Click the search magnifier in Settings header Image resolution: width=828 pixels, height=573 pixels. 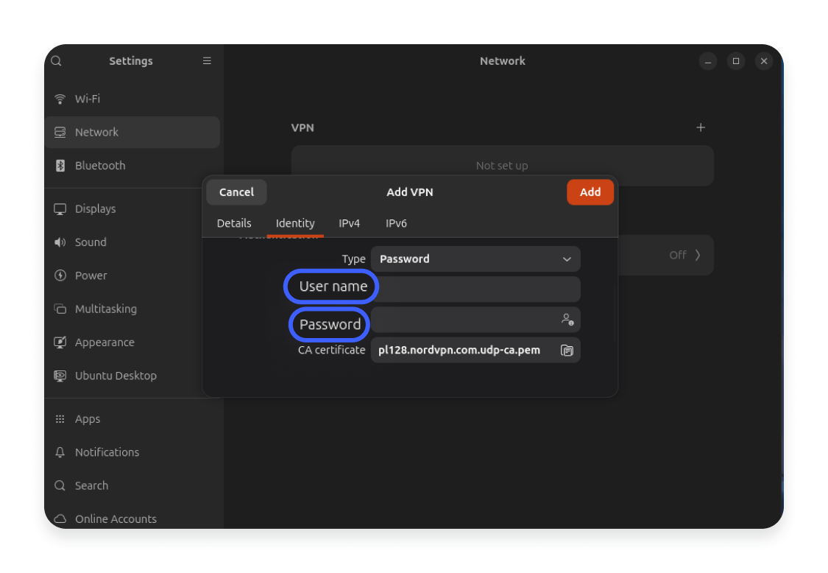pyautogui.click(x=56, y=61)
